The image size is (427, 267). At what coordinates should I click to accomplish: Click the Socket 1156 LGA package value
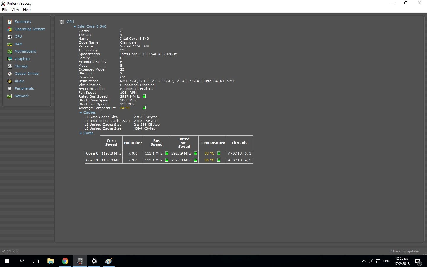coord(135,46)
